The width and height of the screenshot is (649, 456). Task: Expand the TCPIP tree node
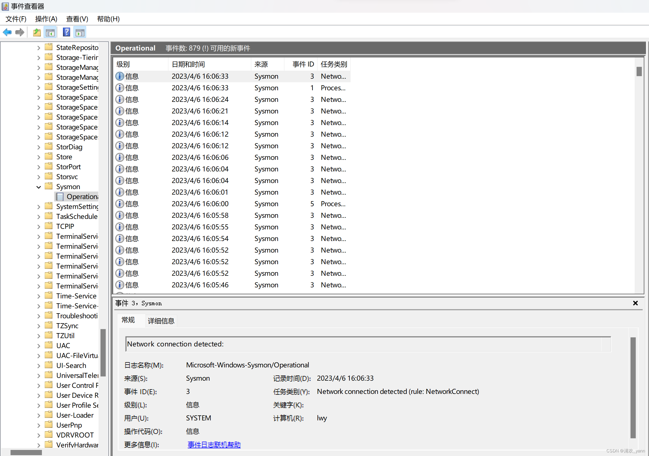point(39,227)
